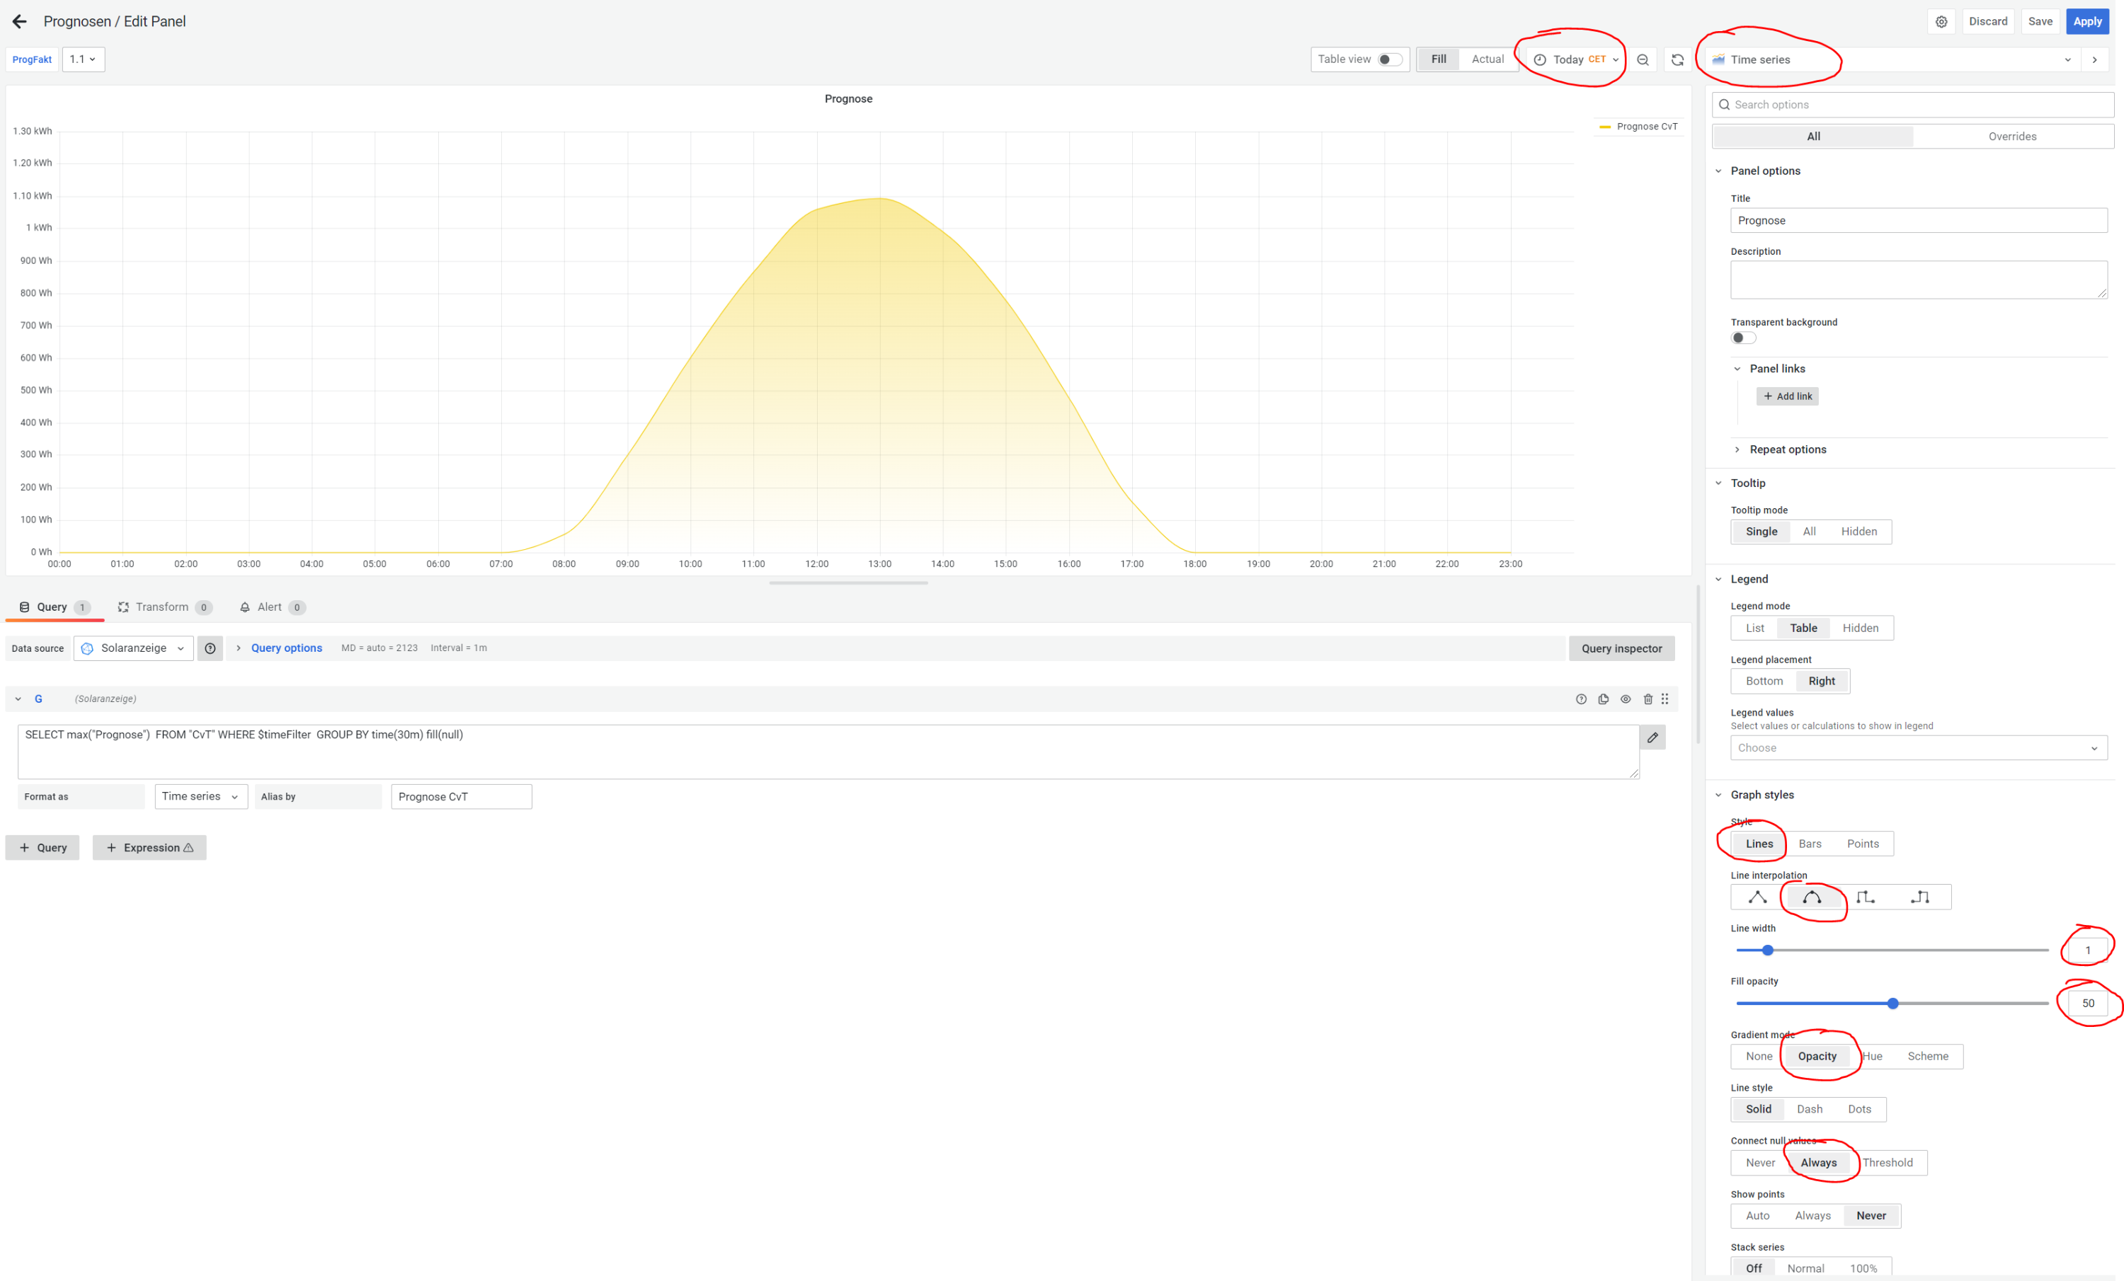2124x1281 pixels.
Task: Toggle text edit mode pencil icon
Action: (1652, 737)
